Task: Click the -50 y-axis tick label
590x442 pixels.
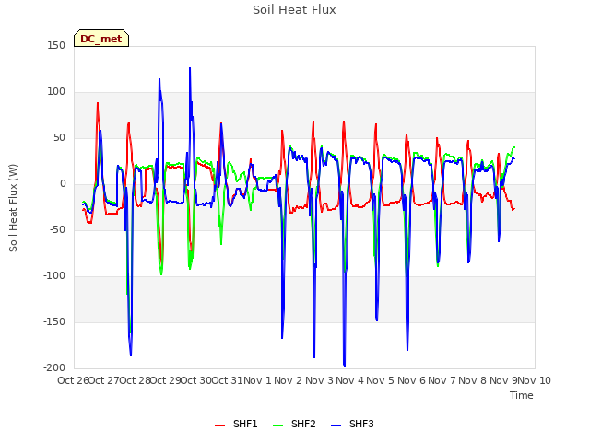Action: [57, 229]
